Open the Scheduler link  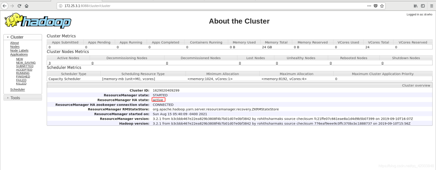pyautogui.click(x=18, y=89)
